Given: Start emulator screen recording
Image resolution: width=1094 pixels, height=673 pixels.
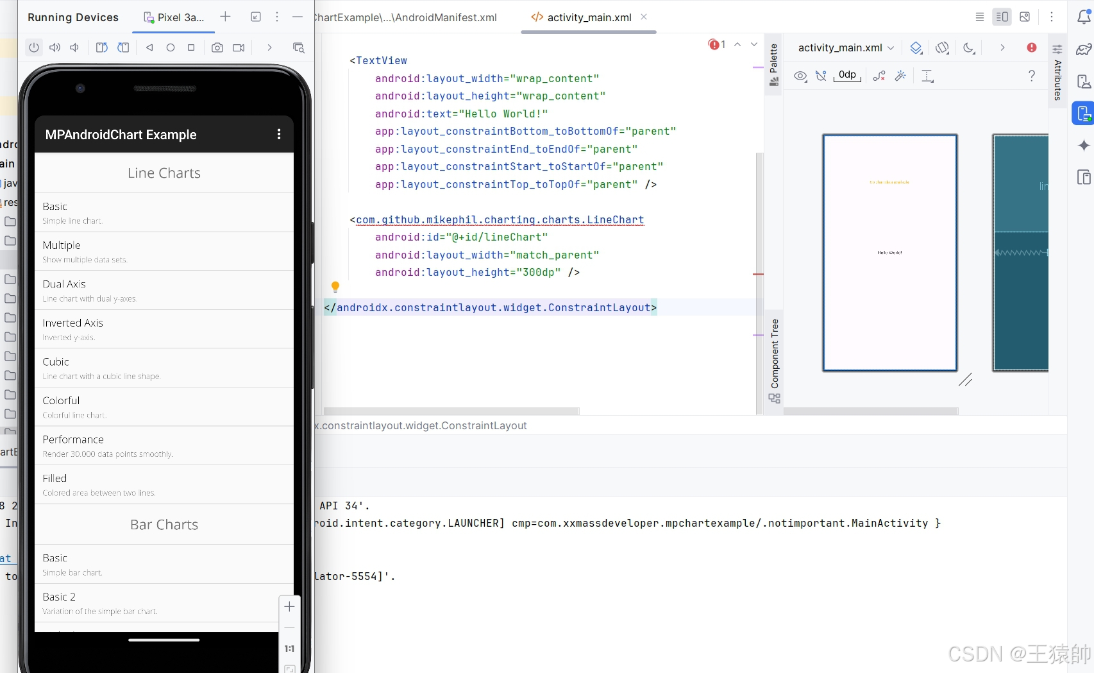Looking at the screenshot, I should pos(239,47).
